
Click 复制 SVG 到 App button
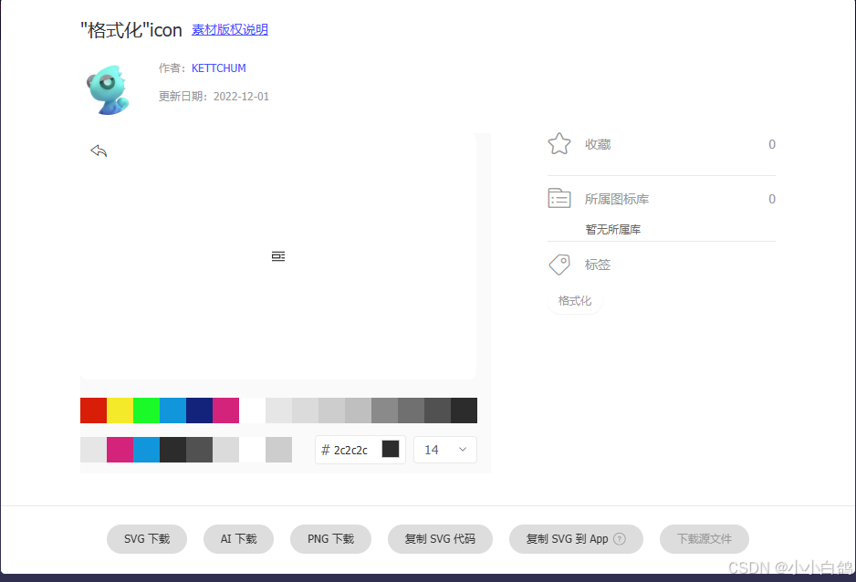click(x=576, y=539)
